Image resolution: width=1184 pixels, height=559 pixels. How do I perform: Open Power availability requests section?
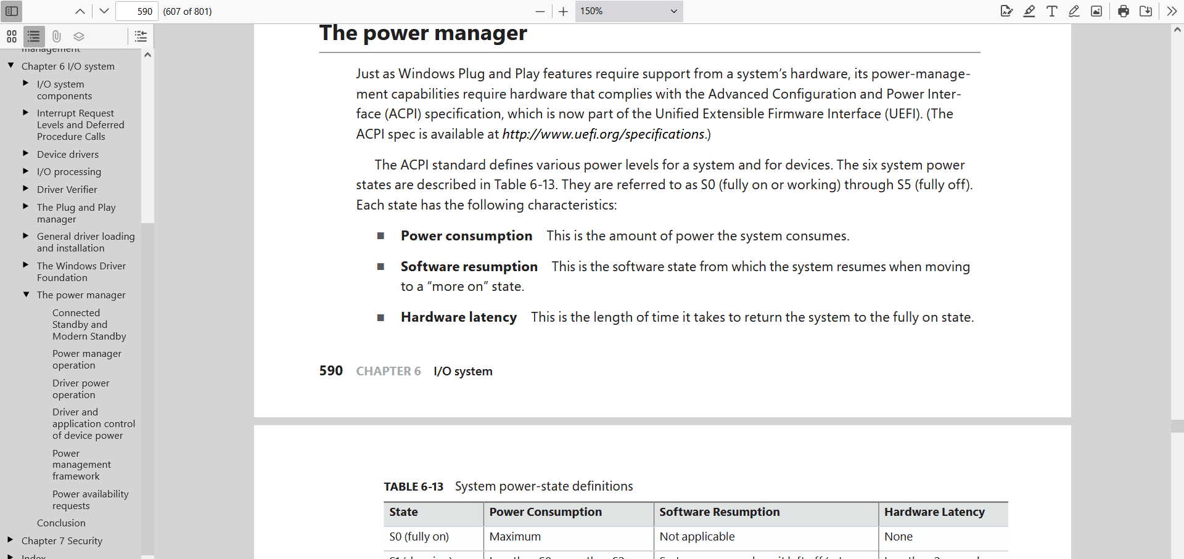coord(91,500)
